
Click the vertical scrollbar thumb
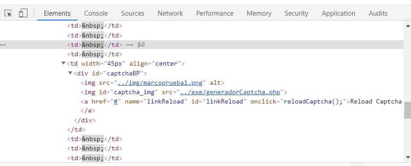[x=407, y=110]
